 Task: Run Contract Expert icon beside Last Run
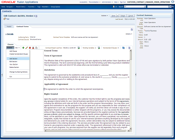(x=79, y=48)
